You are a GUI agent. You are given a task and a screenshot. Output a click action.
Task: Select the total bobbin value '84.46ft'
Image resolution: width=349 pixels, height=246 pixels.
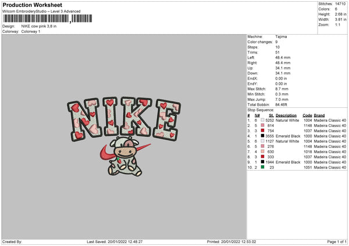coord(282,104)
